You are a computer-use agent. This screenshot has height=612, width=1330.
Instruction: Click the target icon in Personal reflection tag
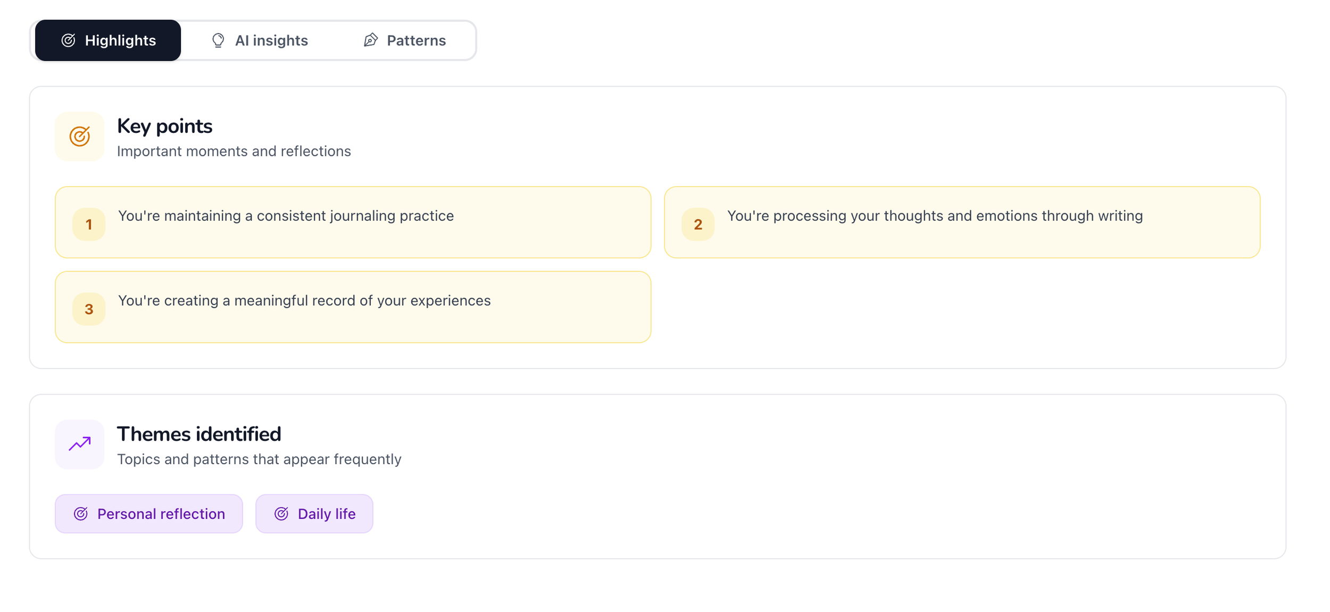(81, 514)
